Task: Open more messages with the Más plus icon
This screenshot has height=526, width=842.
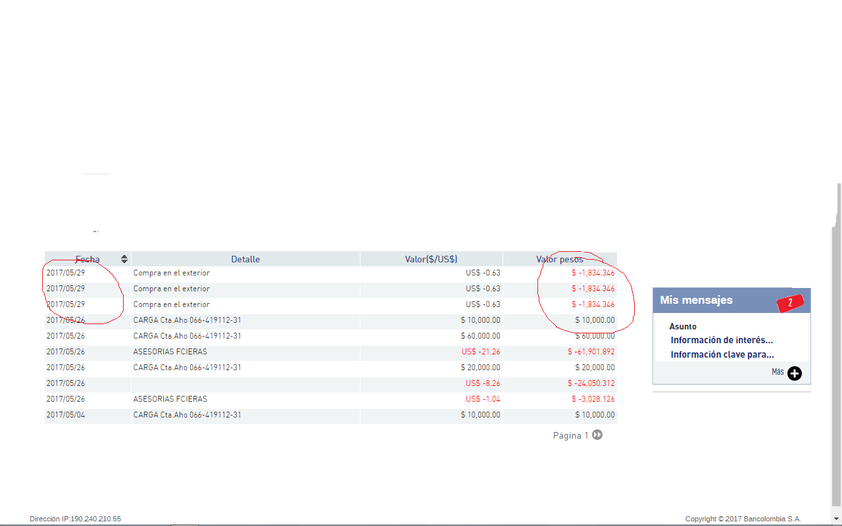Action: tap(795, 373)
